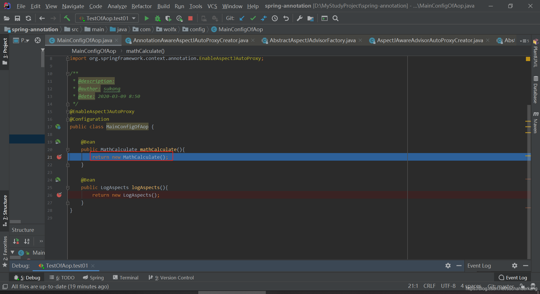Image resolution: width=540 pixels, height=294 pixels.
Task: Open the Terminal tool window
Action: (126, 278)
